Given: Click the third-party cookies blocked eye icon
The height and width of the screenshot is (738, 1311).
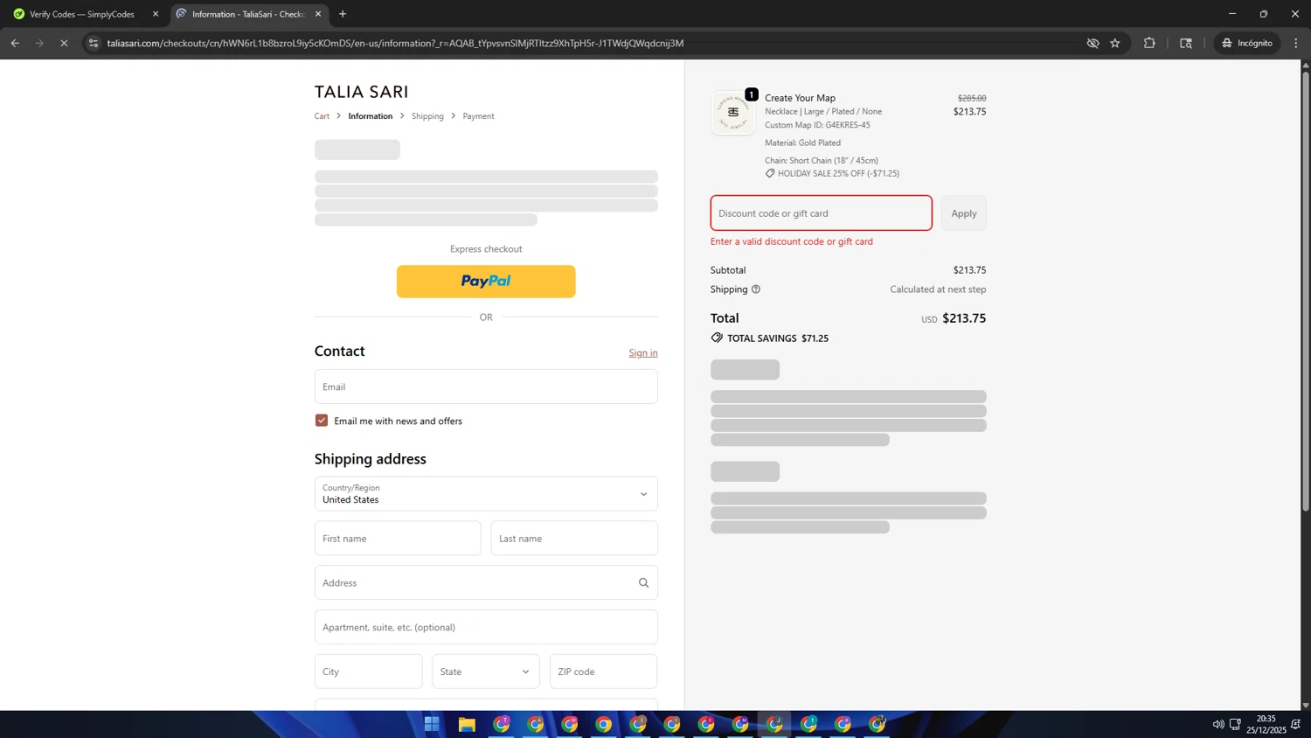Looking at the screenshot, I should (x=1092, y=43).
